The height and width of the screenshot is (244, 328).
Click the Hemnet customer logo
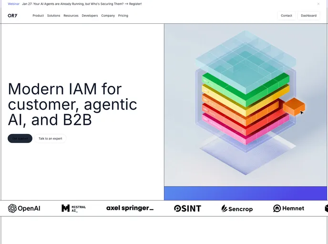pyautogui.click(x=288, y=208)
